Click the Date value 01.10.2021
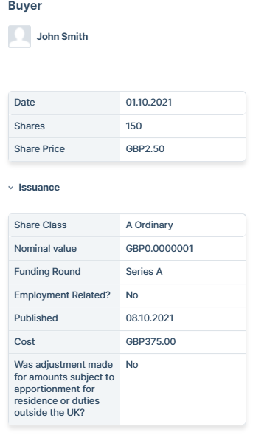 pyautogui.click(x=149, y=102)
